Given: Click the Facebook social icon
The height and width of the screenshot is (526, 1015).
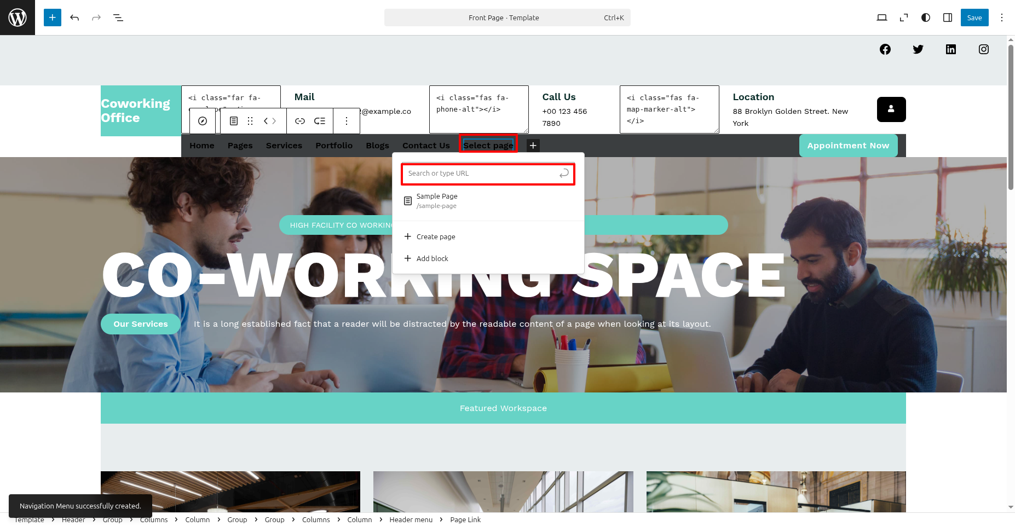Looking at the screenshot, I should (885, 49).
